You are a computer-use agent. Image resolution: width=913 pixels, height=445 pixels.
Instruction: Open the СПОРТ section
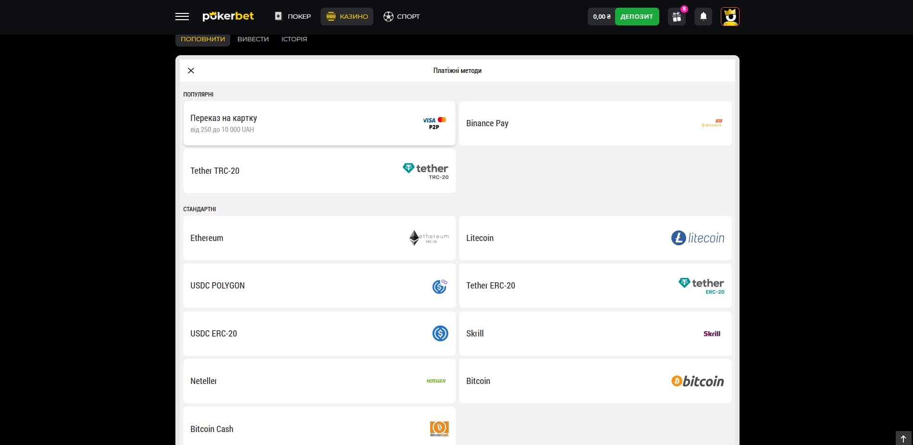[x=402, y=16]
